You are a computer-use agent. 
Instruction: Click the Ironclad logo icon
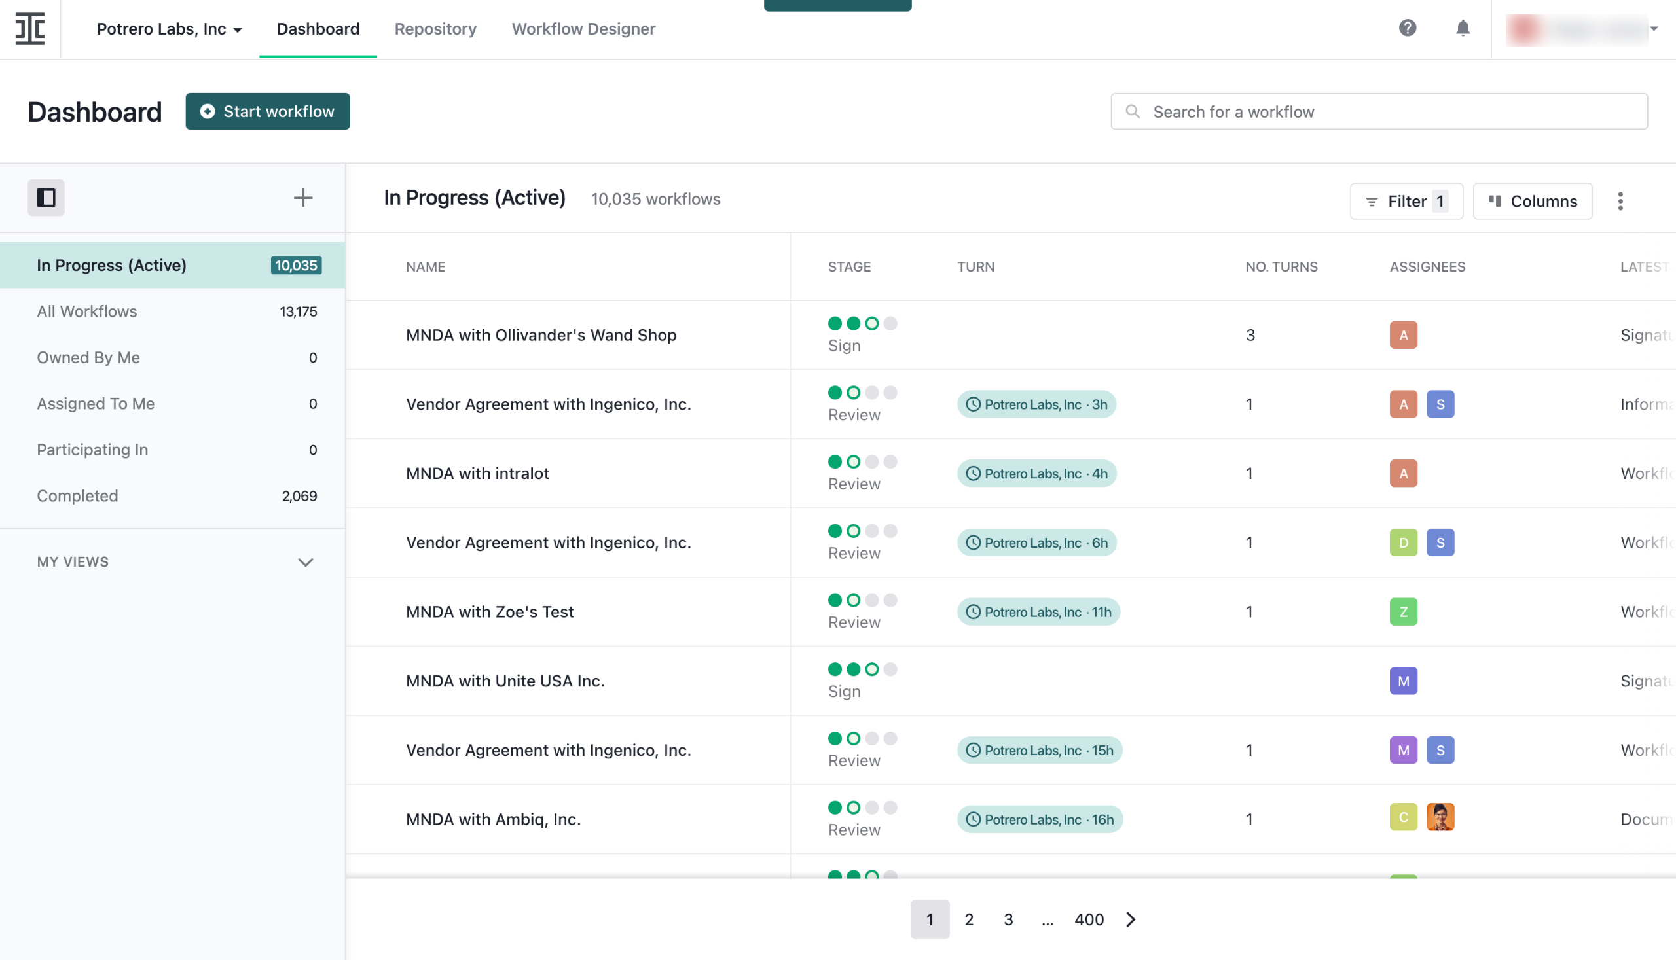click(29, 29)
